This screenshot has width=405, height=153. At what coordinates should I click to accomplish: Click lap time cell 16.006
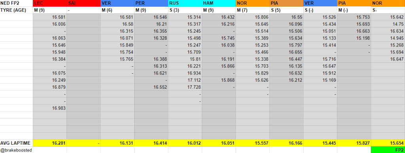pyautogui.click(x=50, y=24)
